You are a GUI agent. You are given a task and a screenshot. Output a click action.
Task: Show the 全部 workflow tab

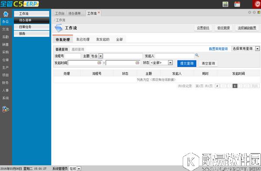(120, 39)
